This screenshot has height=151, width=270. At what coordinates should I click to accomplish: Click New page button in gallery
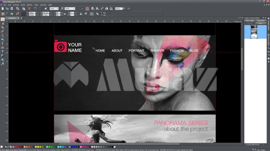pos(249,21)
